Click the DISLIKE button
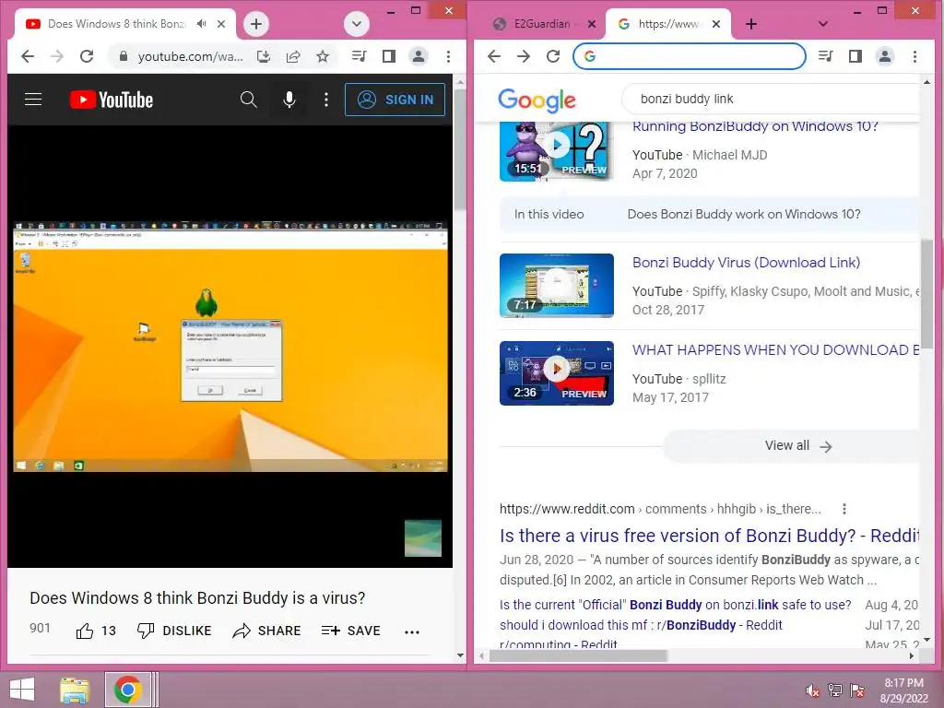This screenshot has height=708, width=944. pyautogui.click(x=174, y=631)
